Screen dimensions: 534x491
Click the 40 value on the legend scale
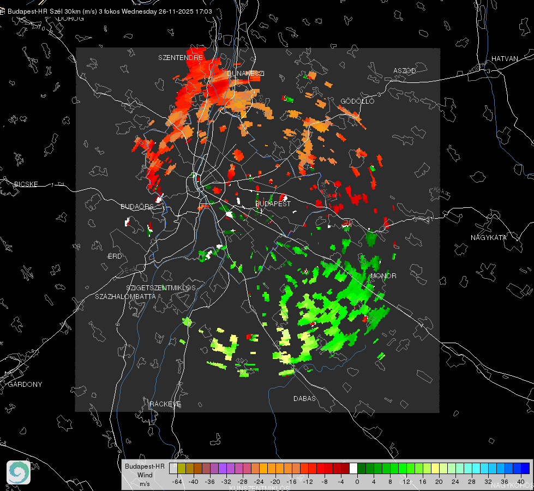521,482
